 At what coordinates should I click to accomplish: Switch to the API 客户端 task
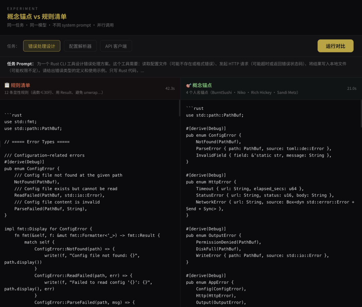click(x=116, y=46)
